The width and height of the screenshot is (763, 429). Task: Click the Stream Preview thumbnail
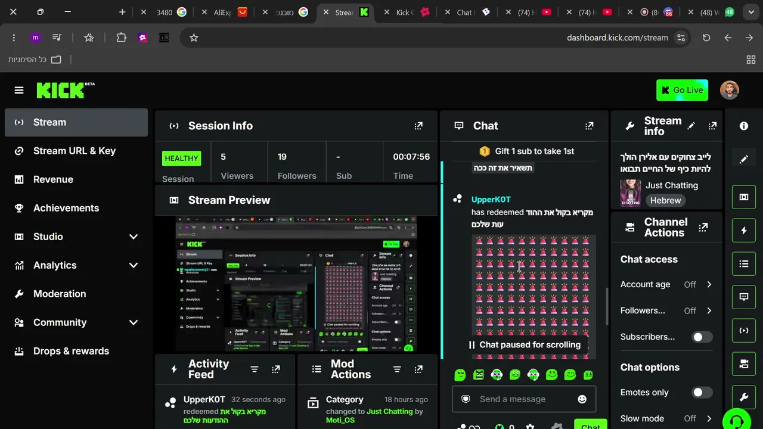tap(296, 284)
